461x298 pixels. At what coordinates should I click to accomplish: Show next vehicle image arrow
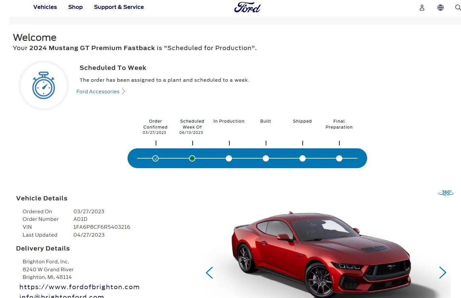pyautogui.click(x=442, y=273)
